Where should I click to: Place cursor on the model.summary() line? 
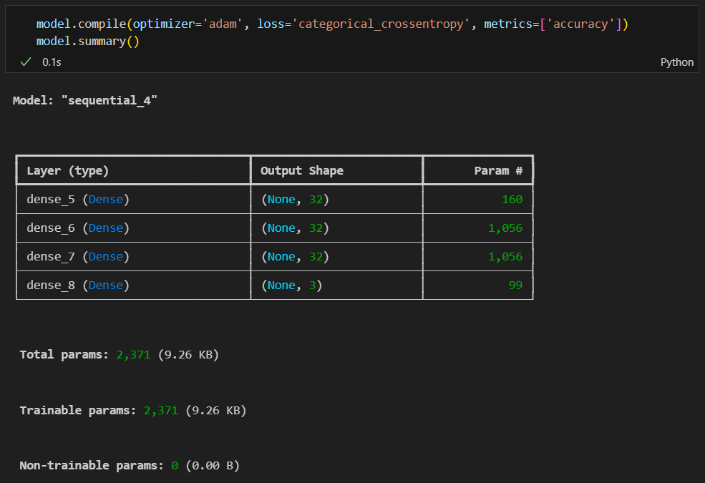[87, 42]
